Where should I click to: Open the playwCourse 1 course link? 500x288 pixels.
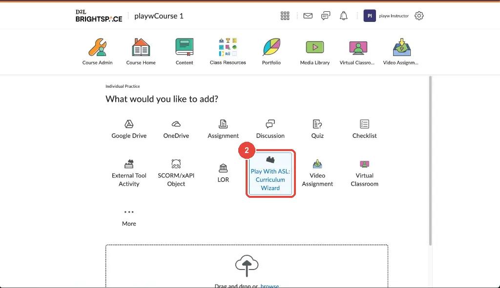pos(159,16)
